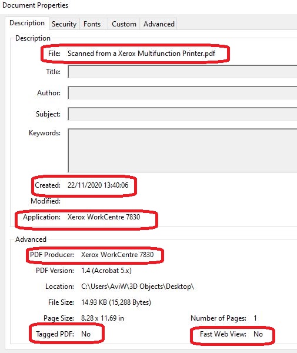
Task: Select file size '14.93 KB (15,288 Bytes)'
Action: 116,302
